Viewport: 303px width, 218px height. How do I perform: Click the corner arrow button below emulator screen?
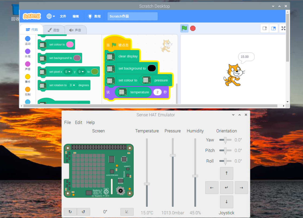127,212
